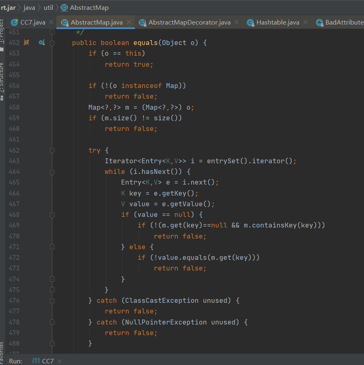Click the fold marker at line 471
The height and width of the screenshot is (365, 364).
click(x=52, y=246)
